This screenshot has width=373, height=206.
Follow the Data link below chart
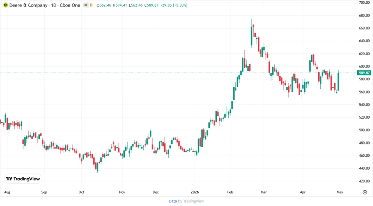(173, 201)
